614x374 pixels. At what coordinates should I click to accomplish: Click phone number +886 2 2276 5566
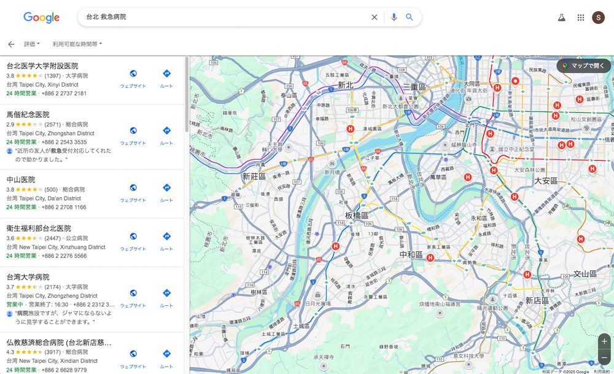tap(64, 255)
